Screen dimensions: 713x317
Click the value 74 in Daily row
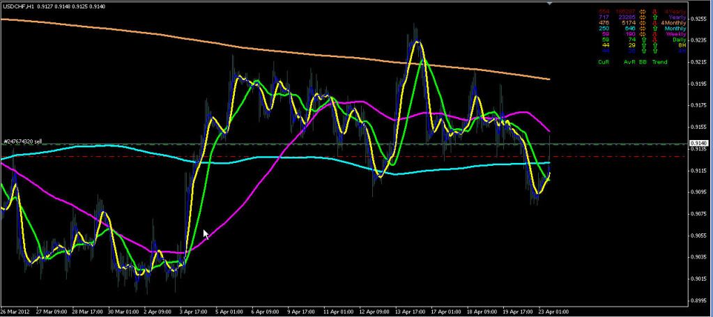click(632, 40)
